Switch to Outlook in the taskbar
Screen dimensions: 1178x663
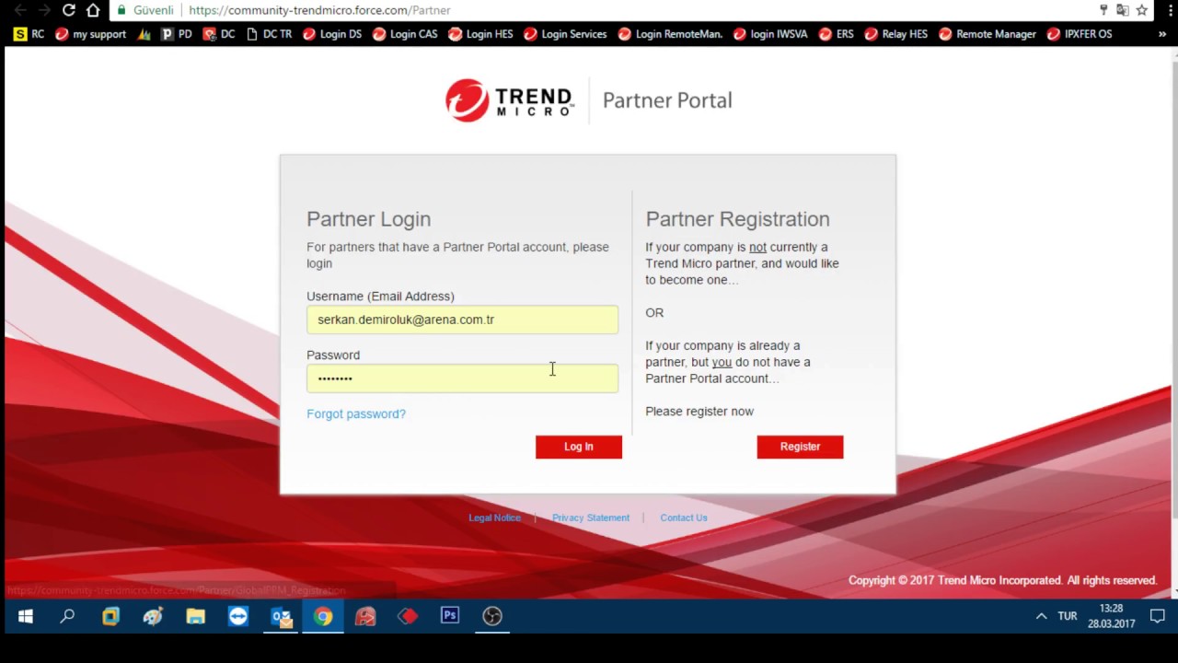tap(281, 616)
